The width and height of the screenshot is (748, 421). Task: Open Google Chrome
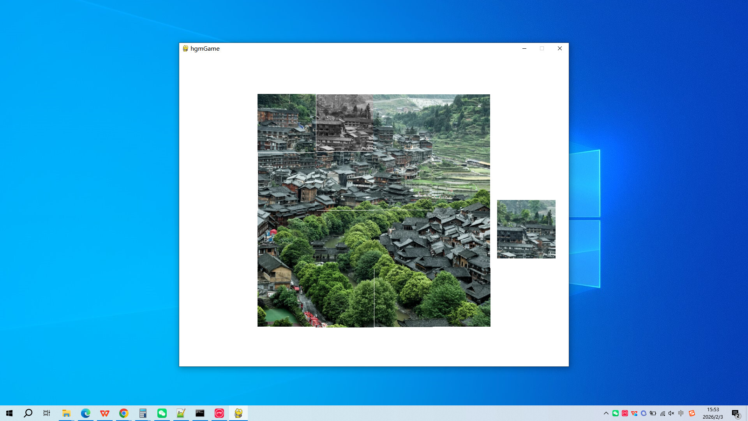[123, 414]
